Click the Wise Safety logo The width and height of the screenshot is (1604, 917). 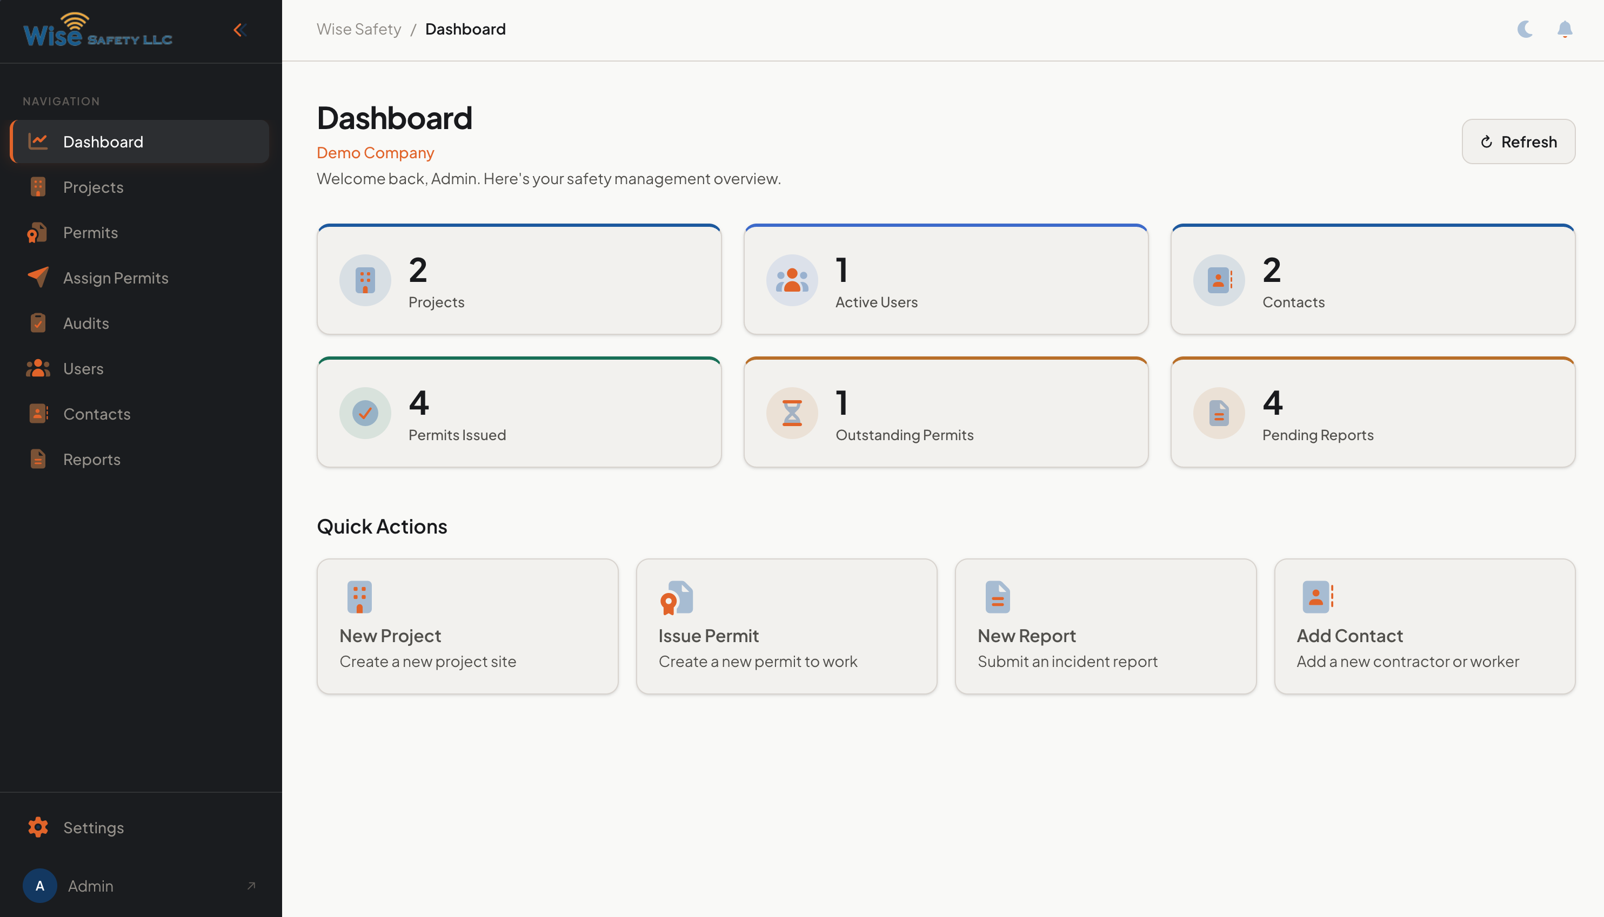97,31
